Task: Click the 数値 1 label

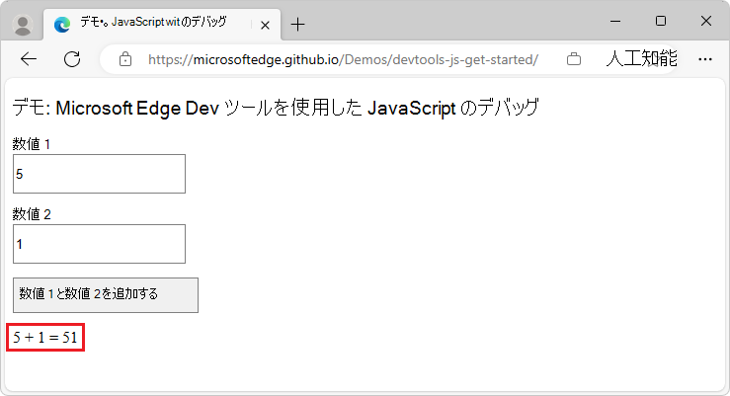Action: point(32,144)
